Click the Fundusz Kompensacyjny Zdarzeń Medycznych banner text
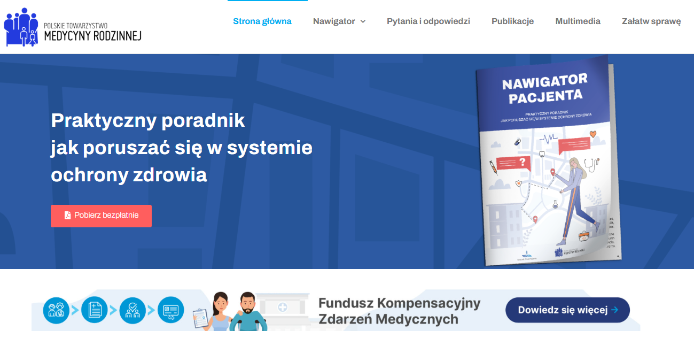Image resolution: width=694 pixels, height=353 pixels. 400,311
